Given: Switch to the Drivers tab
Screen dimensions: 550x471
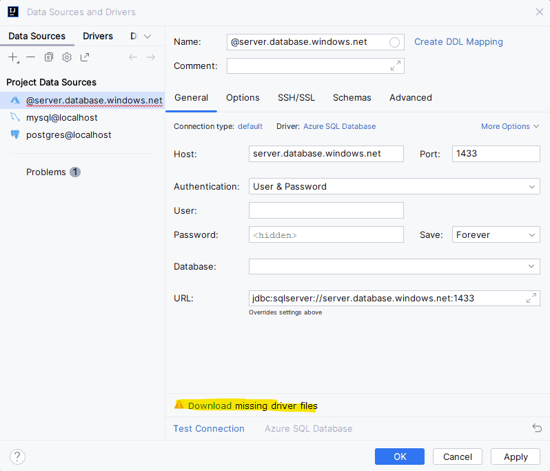Looking at the screenshot, I should (x=98, y=36).
